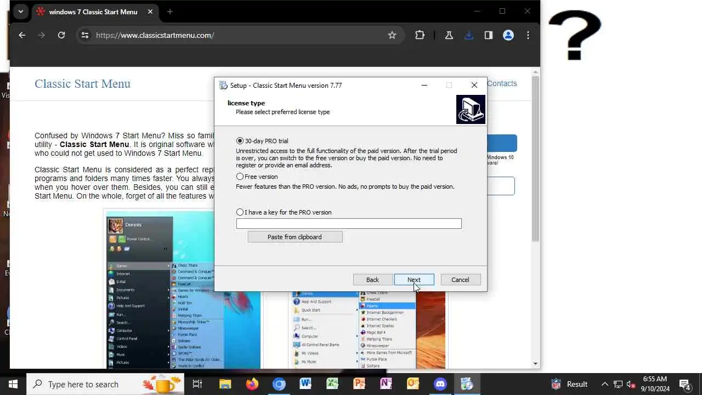Click the Classic Start Menu site heading
Image resolution: width=702 pixels, height=395 pixels.
[82, 83]
